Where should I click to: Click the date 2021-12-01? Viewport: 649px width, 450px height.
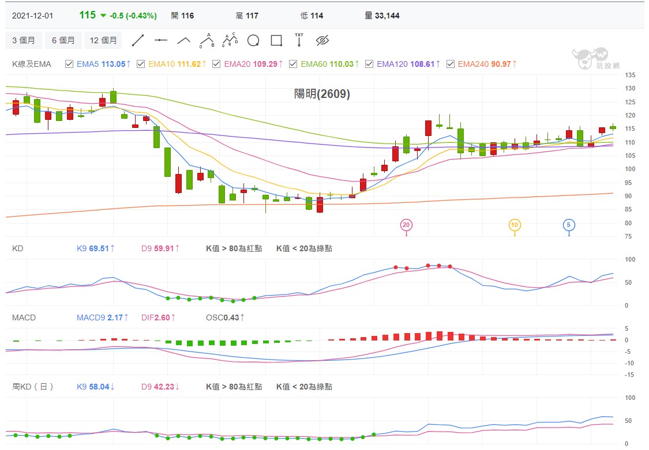(33, 16)
